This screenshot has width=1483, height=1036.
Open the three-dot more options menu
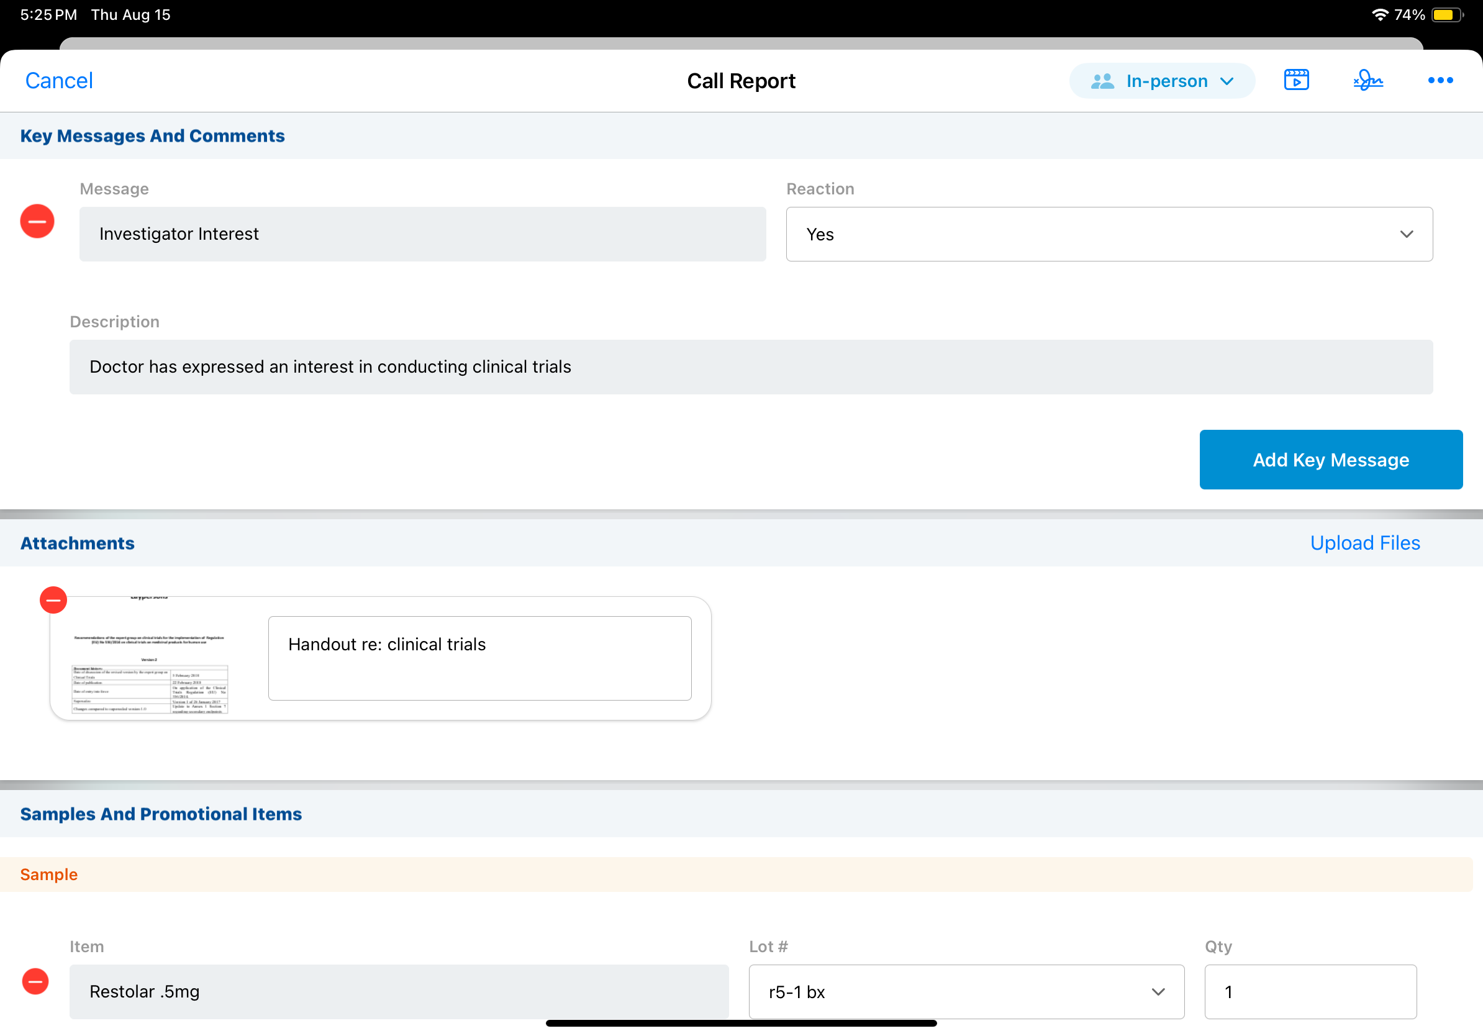tap(1440, 80)
